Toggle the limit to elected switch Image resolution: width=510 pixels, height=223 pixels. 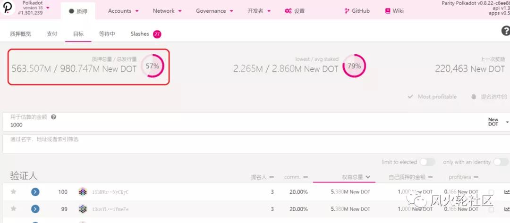427,162
